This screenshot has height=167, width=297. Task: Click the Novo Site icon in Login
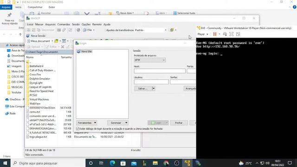pos(78,51)
